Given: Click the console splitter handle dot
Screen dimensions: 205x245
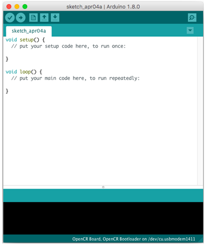Looking at the screenshot, I should tap(103, 187).
